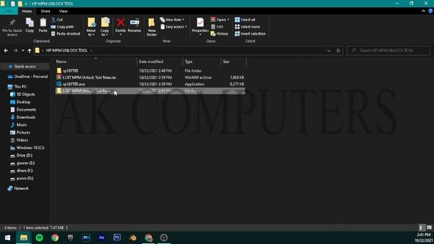Click Edit in the Open group

[x=217, y=26]
